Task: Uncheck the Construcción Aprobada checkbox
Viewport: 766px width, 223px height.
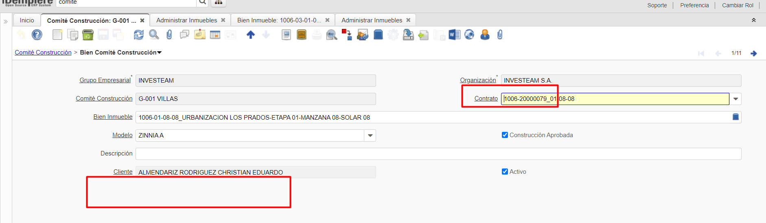Action: (x=505, y=135)
